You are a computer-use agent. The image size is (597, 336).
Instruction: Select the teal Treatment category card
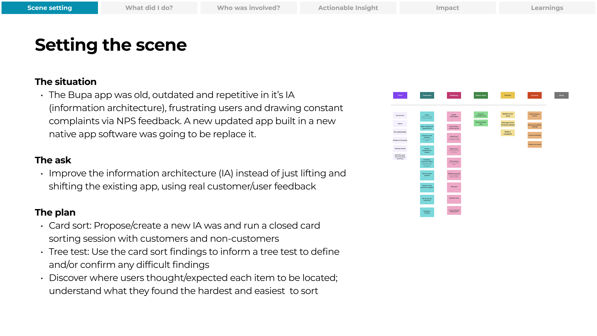427,95
